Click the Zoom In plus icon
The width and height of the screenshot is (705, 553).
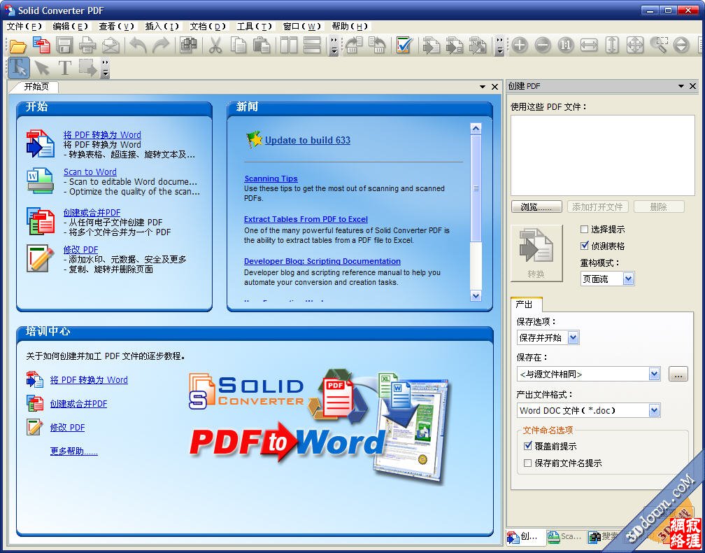coord(520,45)
